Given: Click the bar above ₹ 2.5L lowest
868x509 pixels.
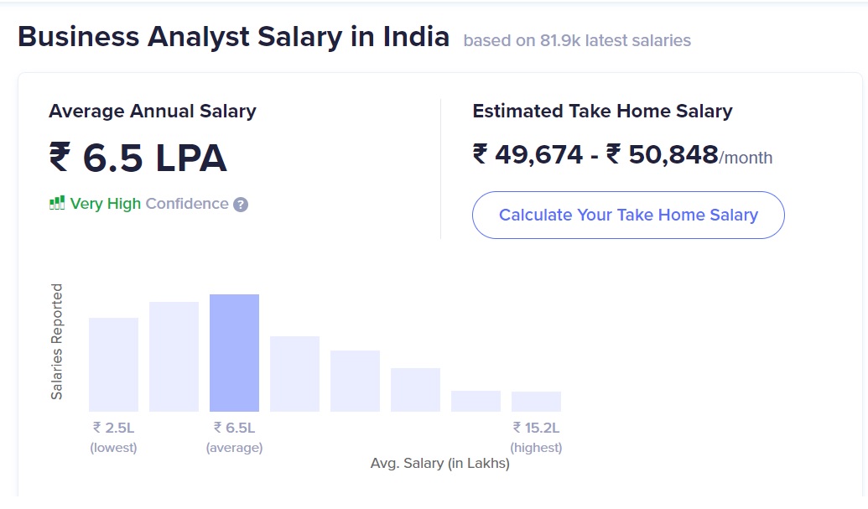Looking at the screenshot, I should [113, 365].
